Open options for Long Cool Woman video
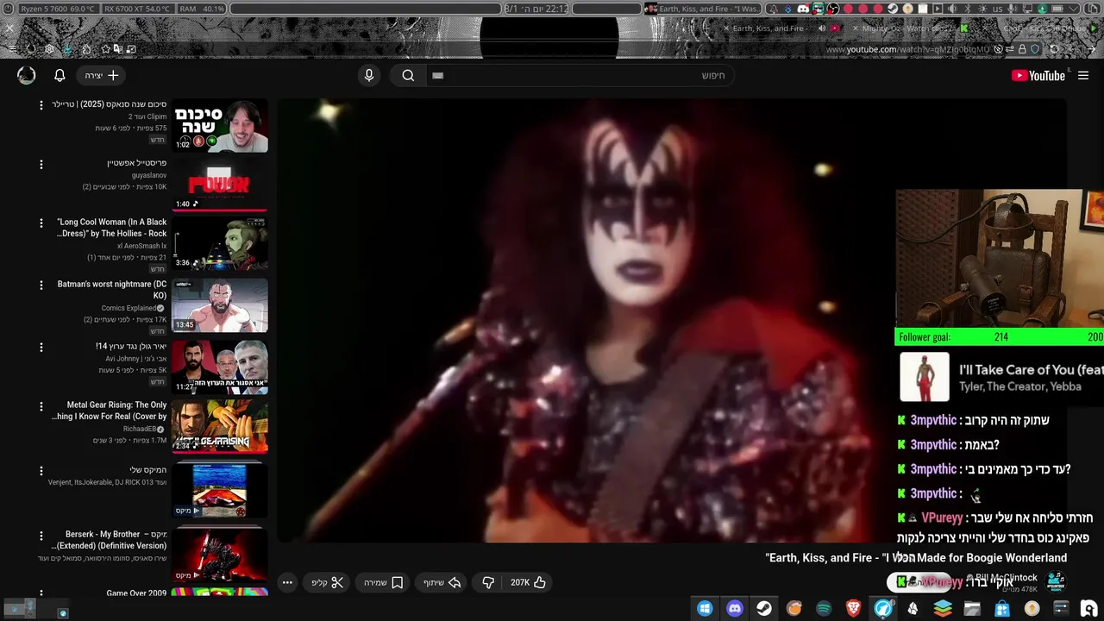 tap(41, 223)
